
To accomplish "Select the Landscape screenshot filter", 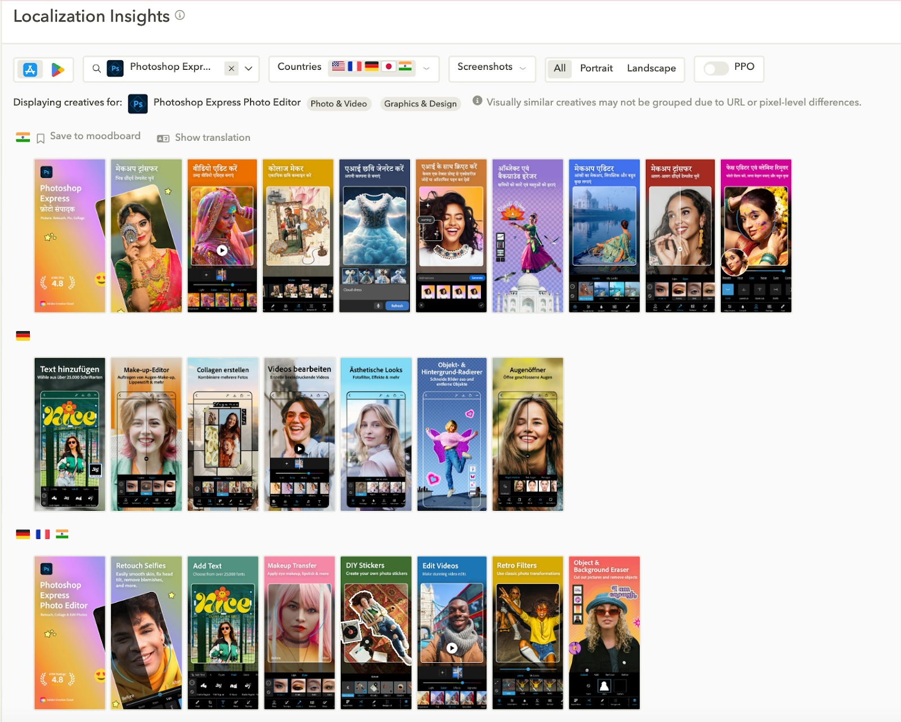I will 650,68.
